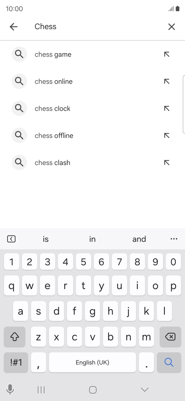Viewport: 185px width, 401px height.
Task: Tap the magnifier icon next to chess game
Action: pos(19,54)
